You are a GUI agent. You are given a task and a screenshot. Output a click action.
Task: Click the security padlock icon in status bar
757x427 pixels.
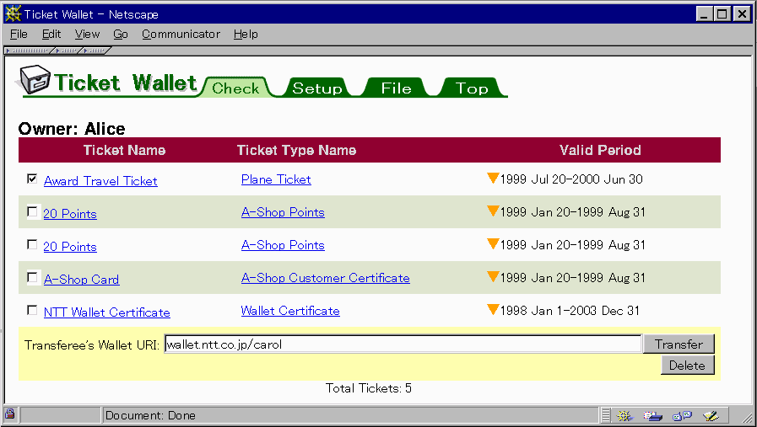10,414
